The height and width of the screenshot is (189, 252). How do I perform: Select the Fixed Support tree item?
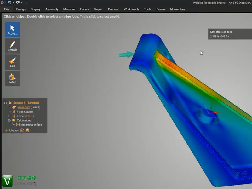click(x=25, y=112)
